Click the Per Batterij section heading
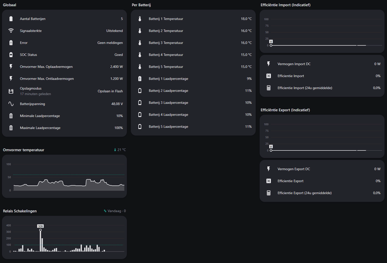Image resolution: width=387 pixels, height=263 pixels. click(141, 5)
